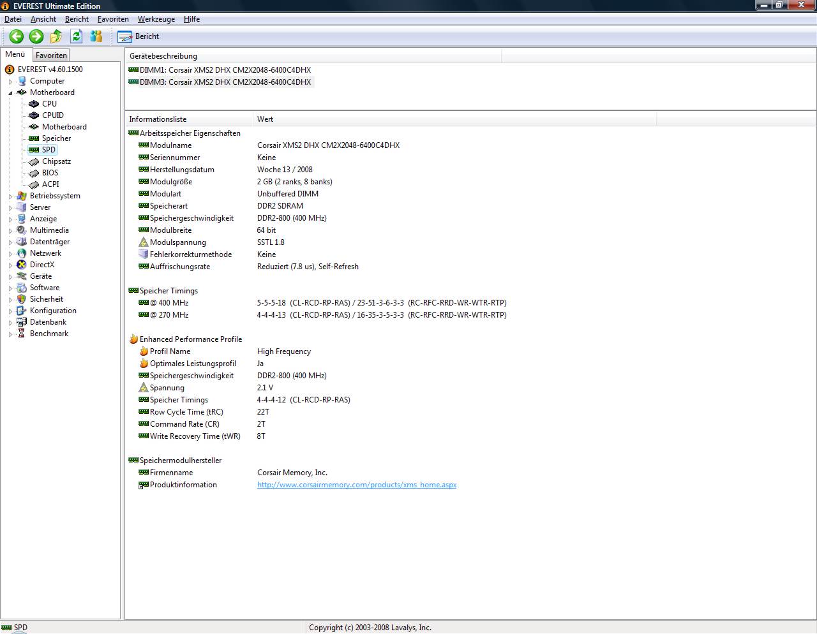This screenshot has width=817, height=634.
Task: Collapse the Motherboard tree node
Action: click(10, 93)
